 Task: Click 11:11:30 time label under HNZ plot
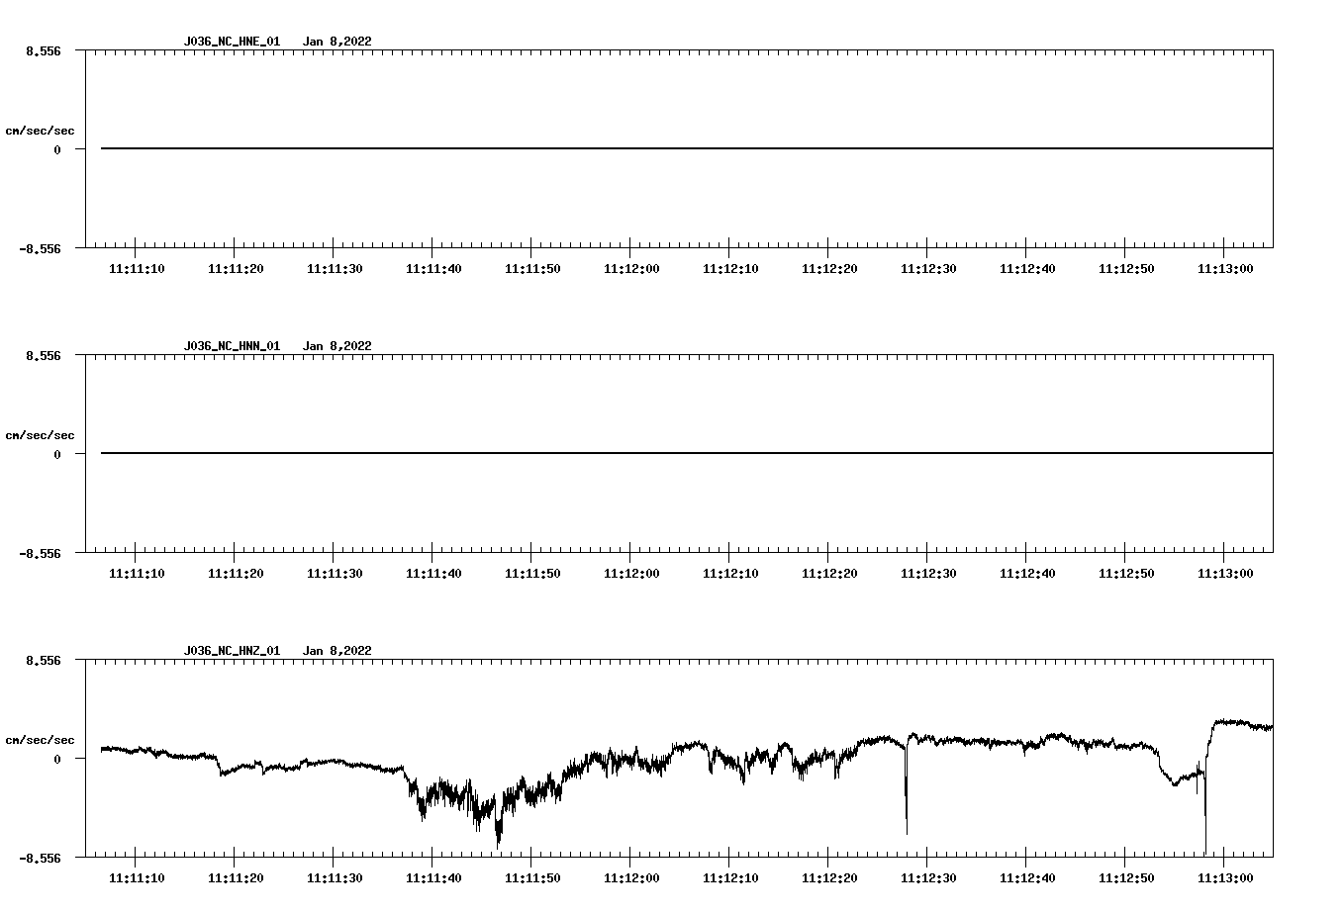point(335,878)
